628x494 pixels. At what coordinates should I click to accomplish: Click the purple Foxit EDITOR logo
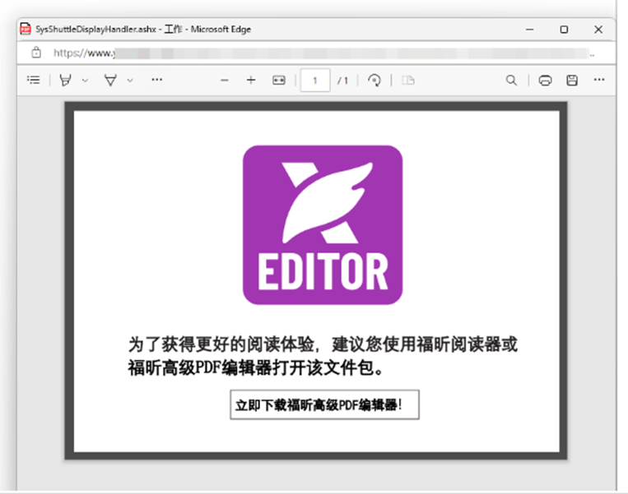pyautogui.click(x=323, y=224)
